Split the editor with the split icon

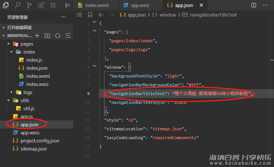pyautogui.click(x=254, y=5)
